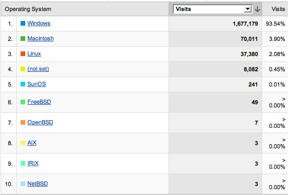Click the blue Windows color swatch
The width and height of the screenshot is (288, 195).
click(x=23, y=24)
